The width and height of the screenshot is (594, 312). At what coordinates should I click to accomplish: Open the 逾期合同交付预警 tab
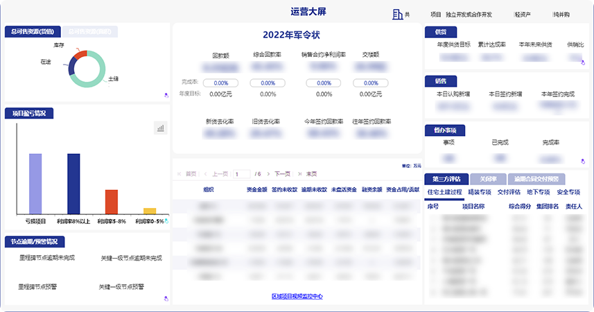536,179
